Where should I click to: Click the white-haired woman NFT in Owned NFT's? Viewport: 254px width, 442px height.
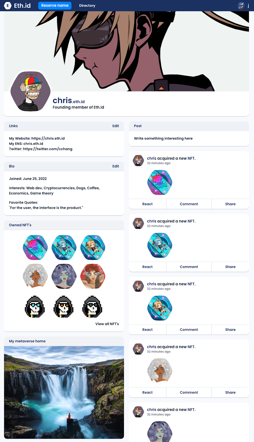(x=35, y=276)
